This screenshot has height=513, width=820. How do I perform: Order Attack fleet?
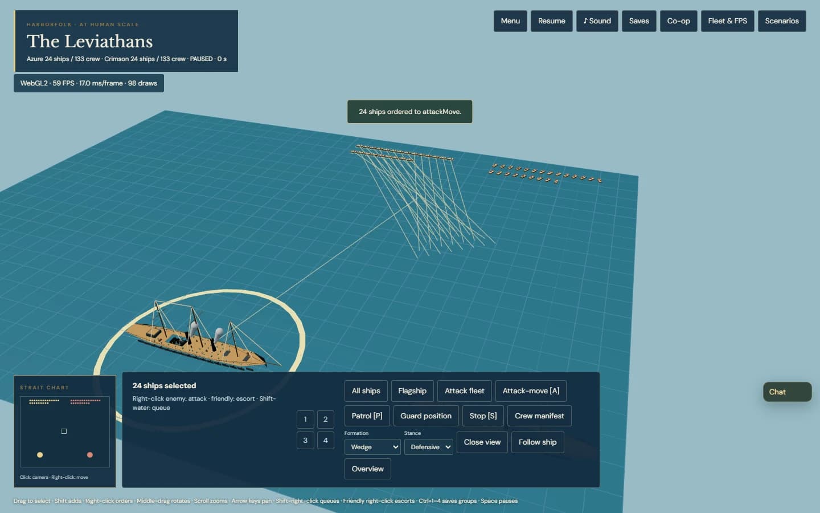(x=465, y=391)
